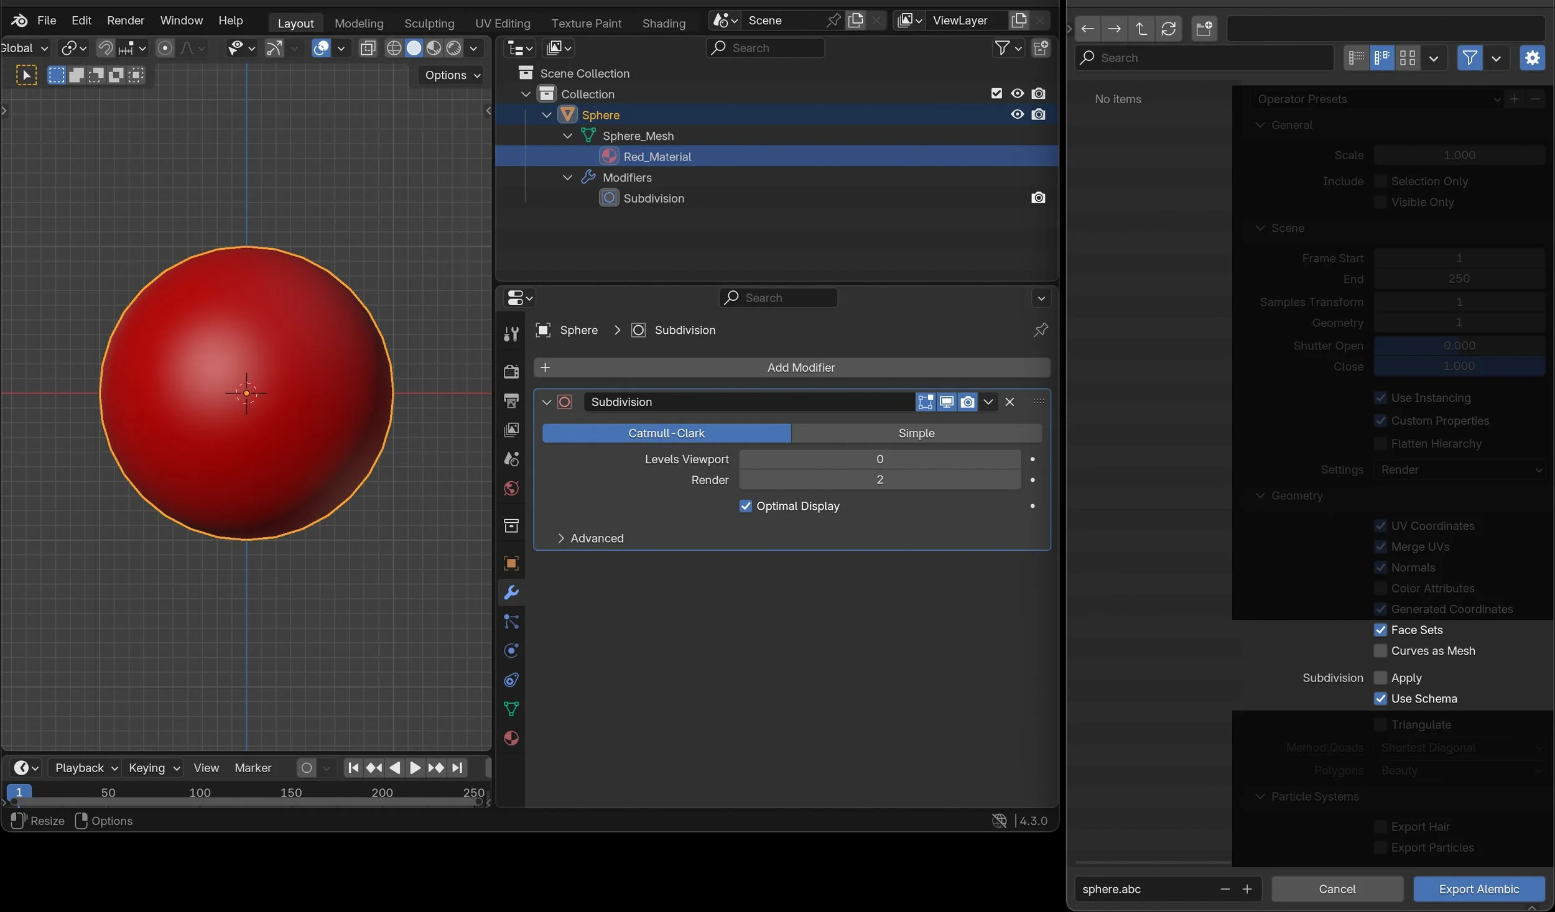The width and height of the screenshot is (1555, 912).
Task: Collapse the Sphere_Mesh tree item
Action: (567, 136)
